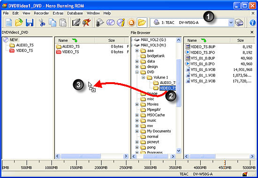258x178 pixels.
Task: Click the scissors Cut icon
Action: [x=42, y=23]
